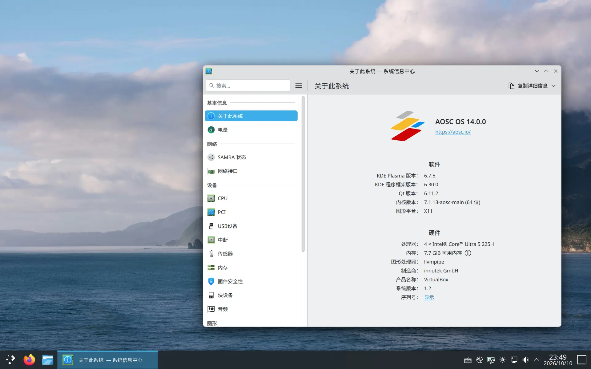This screenshot has height=369, width=591.
Task: Click 显示 to reveal the serial number
Action: coord(429,297)
